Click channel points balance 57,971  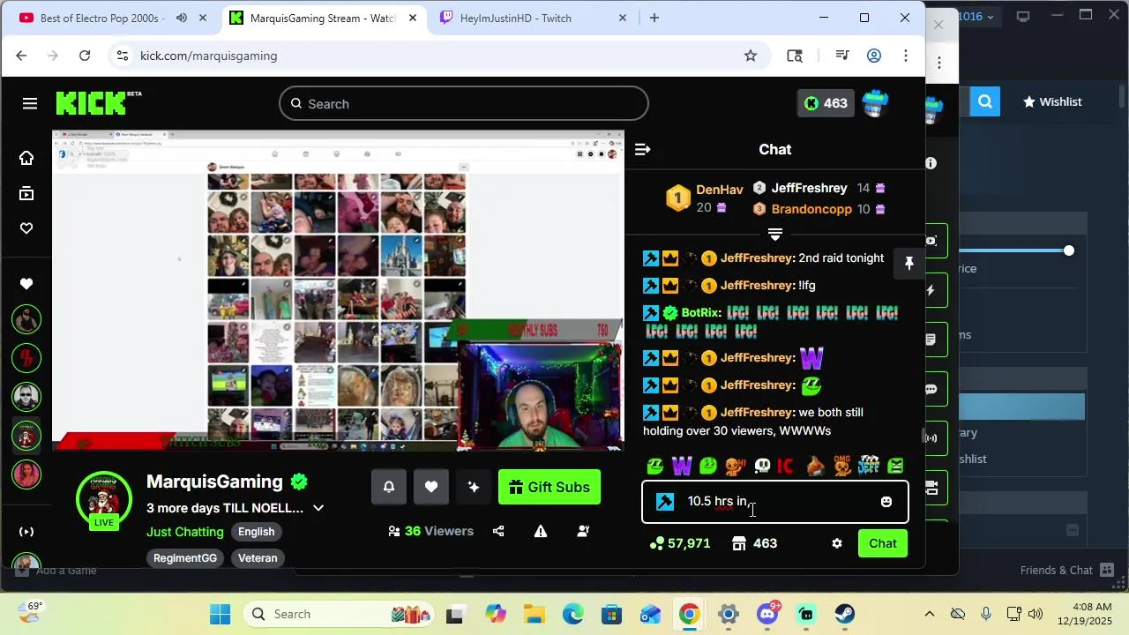679,543
